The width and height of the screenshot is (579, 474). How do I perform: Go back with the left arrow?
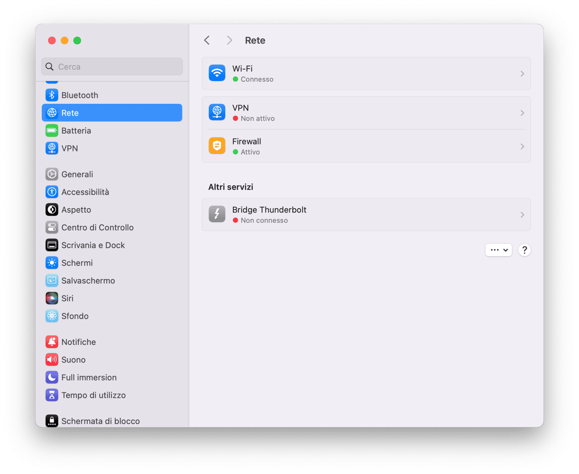coord(207,40)
